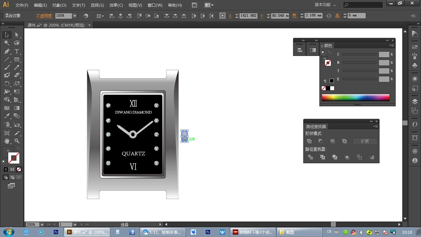Viewport: 421px width, 237px height.
Task: Select the Pen tool
Action: point(7,51)
